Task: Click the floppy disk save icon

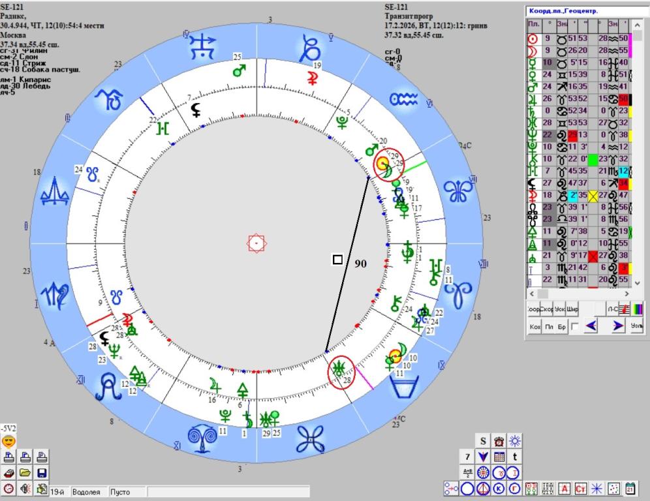Action: [42, 473]
